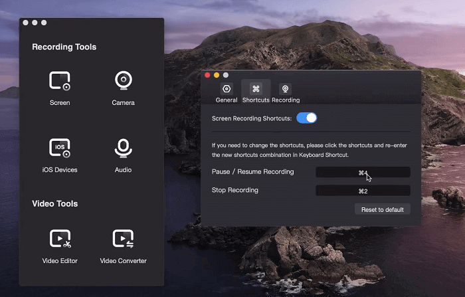
Task: Open the Video Editor tool
Action: click(x=60, y=247)
